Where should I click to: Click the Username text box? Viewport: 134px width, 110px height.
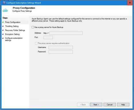click(61, 47)
